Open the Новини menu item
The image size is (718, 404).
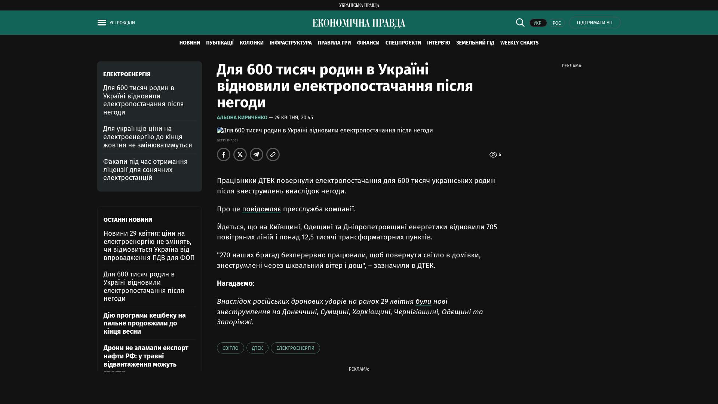tap(190, 43)
